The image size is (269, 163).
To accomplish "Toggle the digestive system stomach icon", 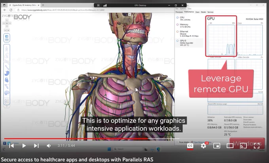I will click(7, 73).
